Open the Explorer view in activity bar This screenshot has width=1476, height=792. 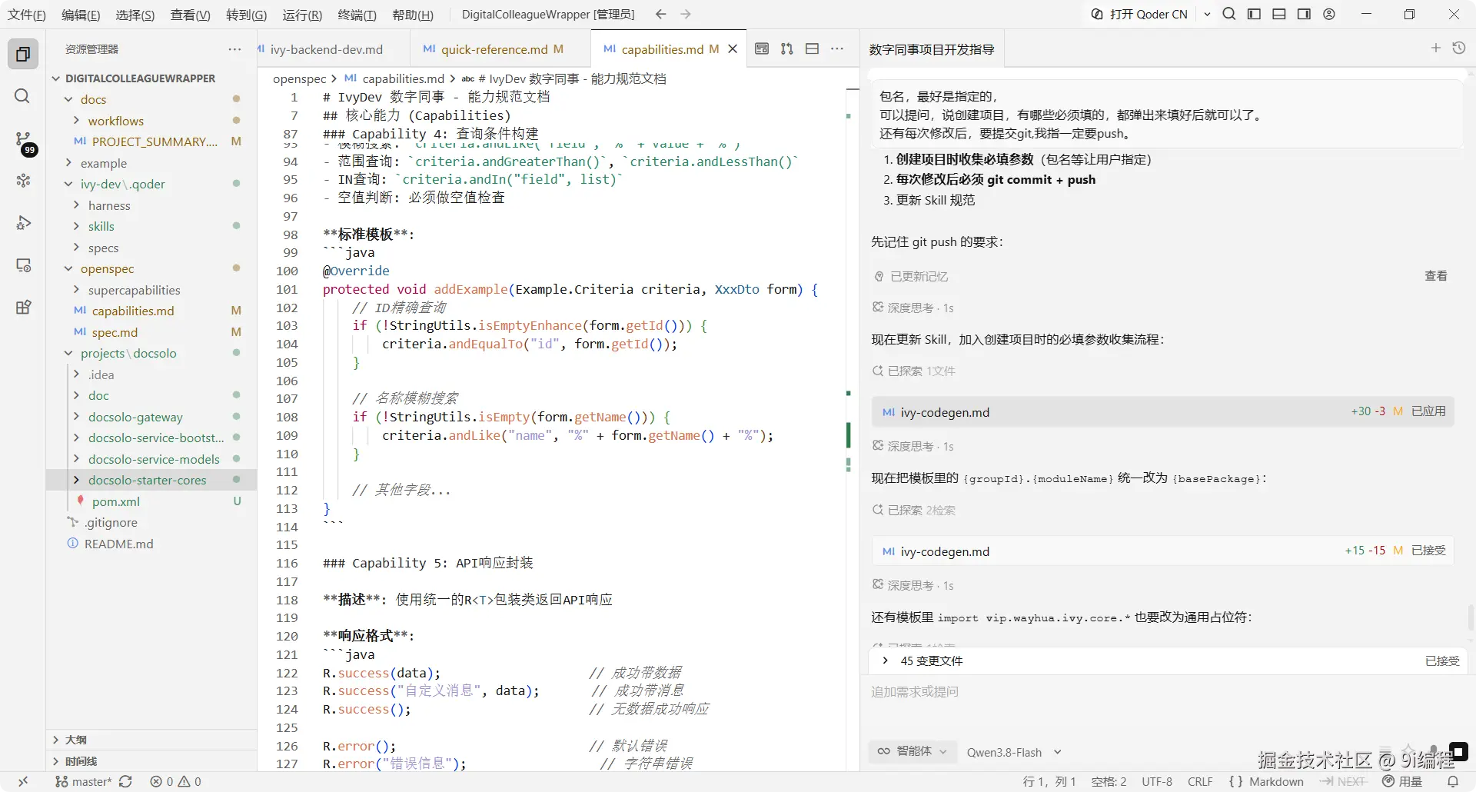pyautogui.click(x=23, y=55)
